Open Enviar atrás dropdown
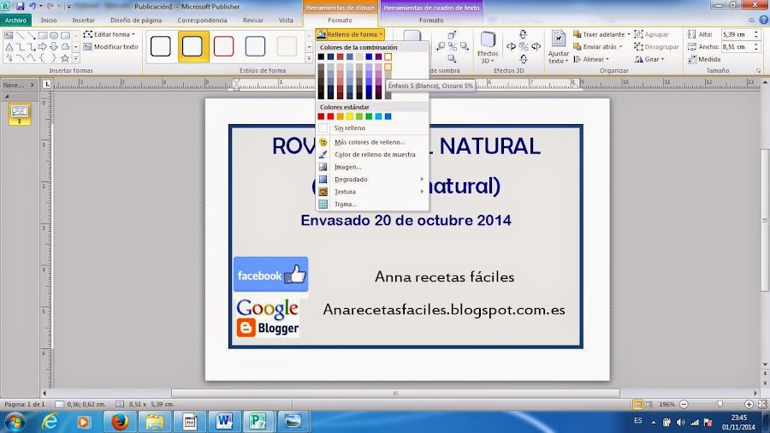 pos(598,47)
